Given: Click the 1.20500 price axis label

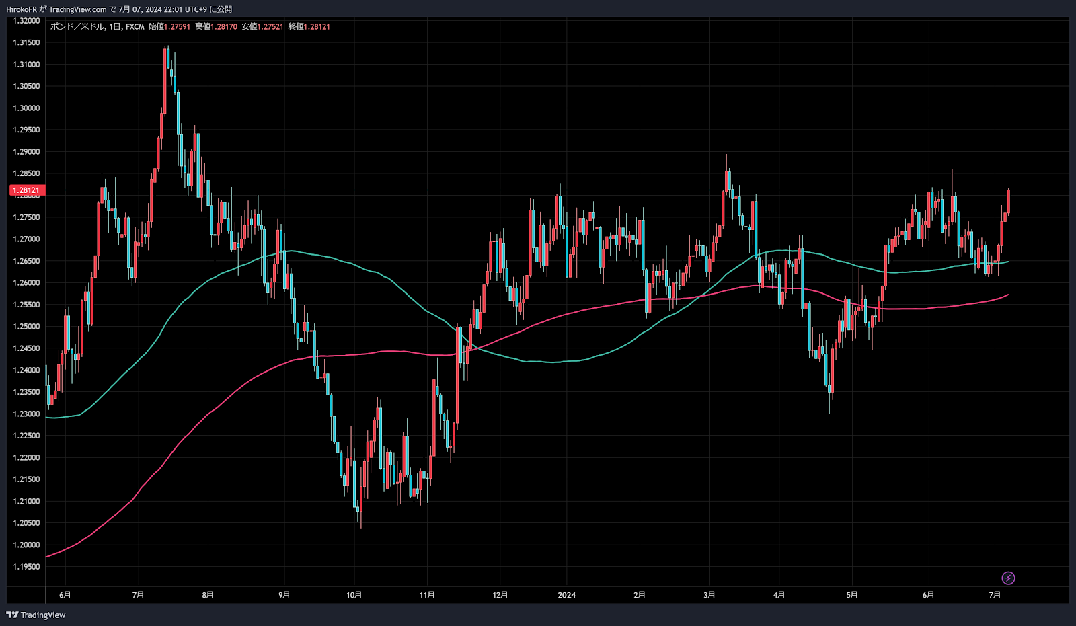Looking at the screenshot, I should point(26,523).
